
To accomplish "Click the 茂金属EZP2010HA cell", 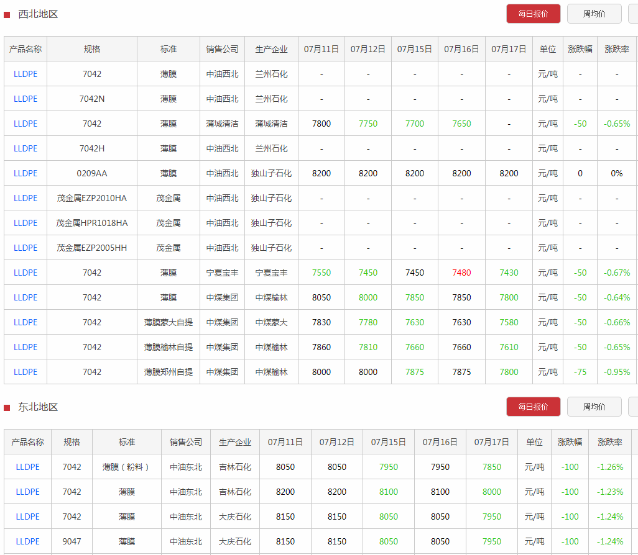I will pyautogui.click(x=92, y=198).
